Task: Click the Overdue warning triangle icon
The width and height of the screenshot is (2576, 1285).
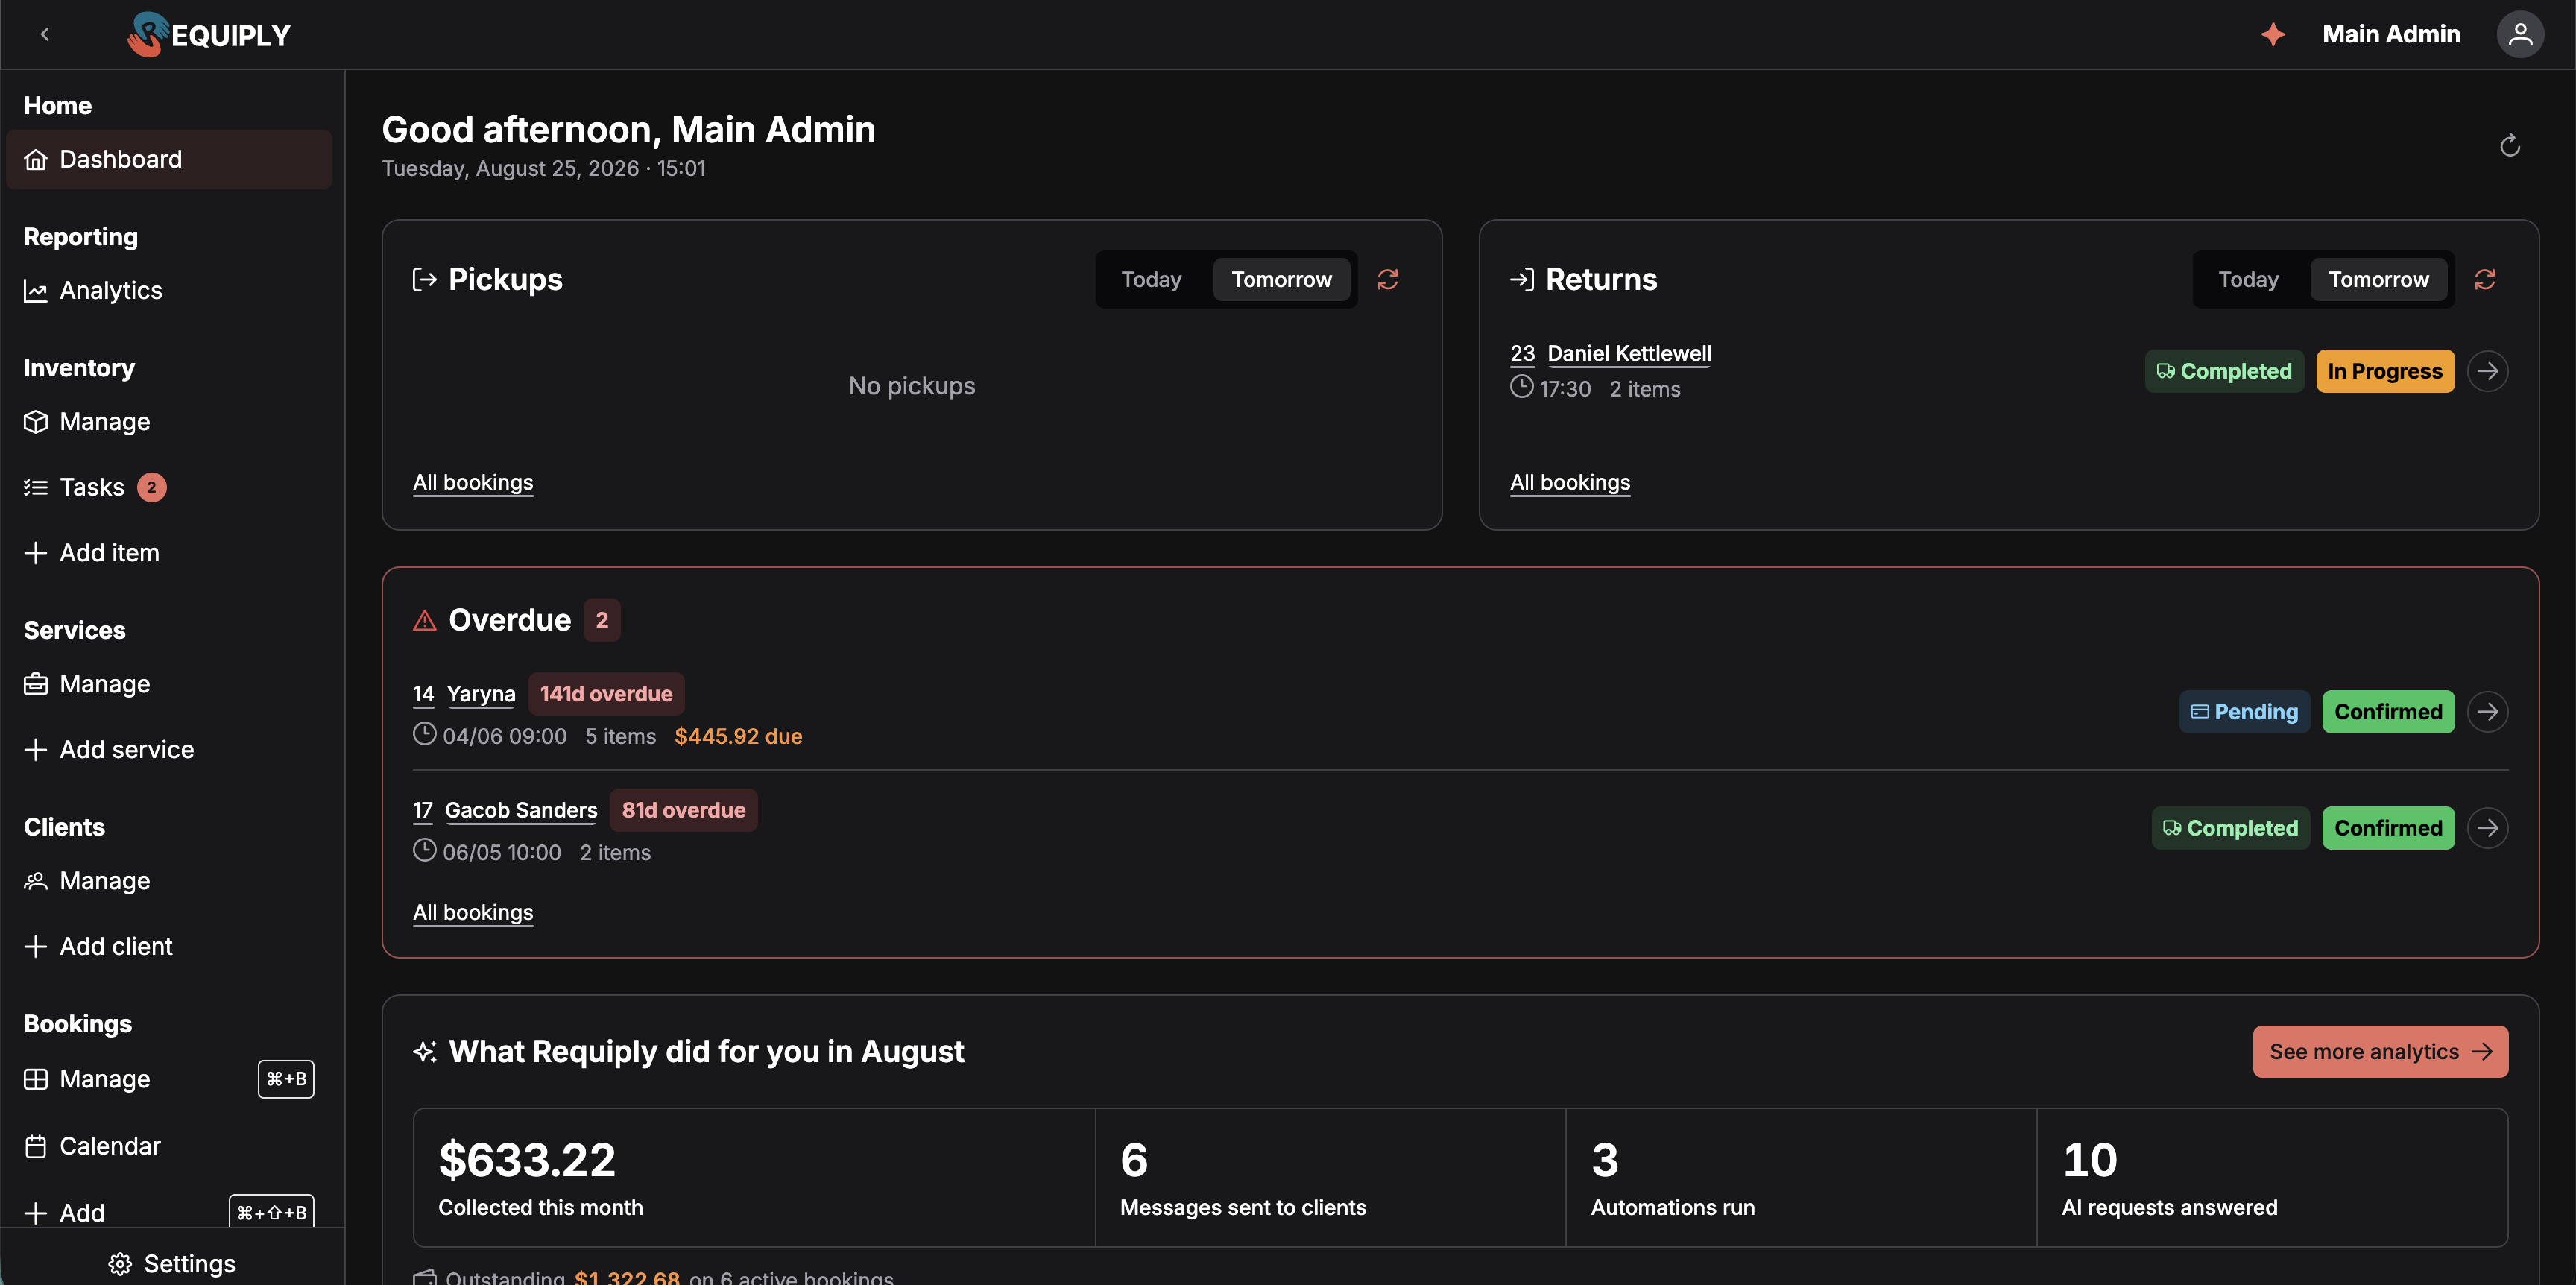Action: click(x=425, y=621)
